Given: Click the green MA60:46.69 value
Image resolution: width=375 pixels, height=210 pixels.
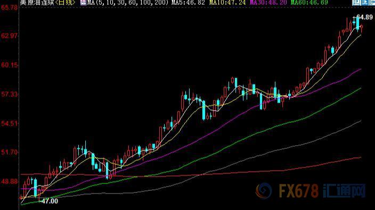Looking at the screenshot, I should [x=309, y=3].
